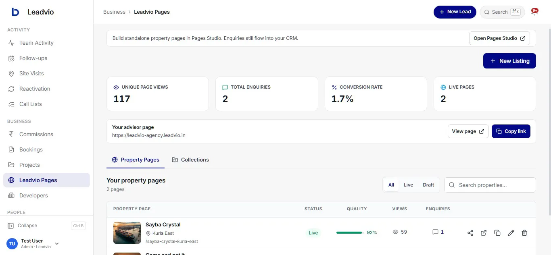The height and width of the screenshot is (255, 551).
Task: Open Bookings in sidebar
Action: point(46,149)
